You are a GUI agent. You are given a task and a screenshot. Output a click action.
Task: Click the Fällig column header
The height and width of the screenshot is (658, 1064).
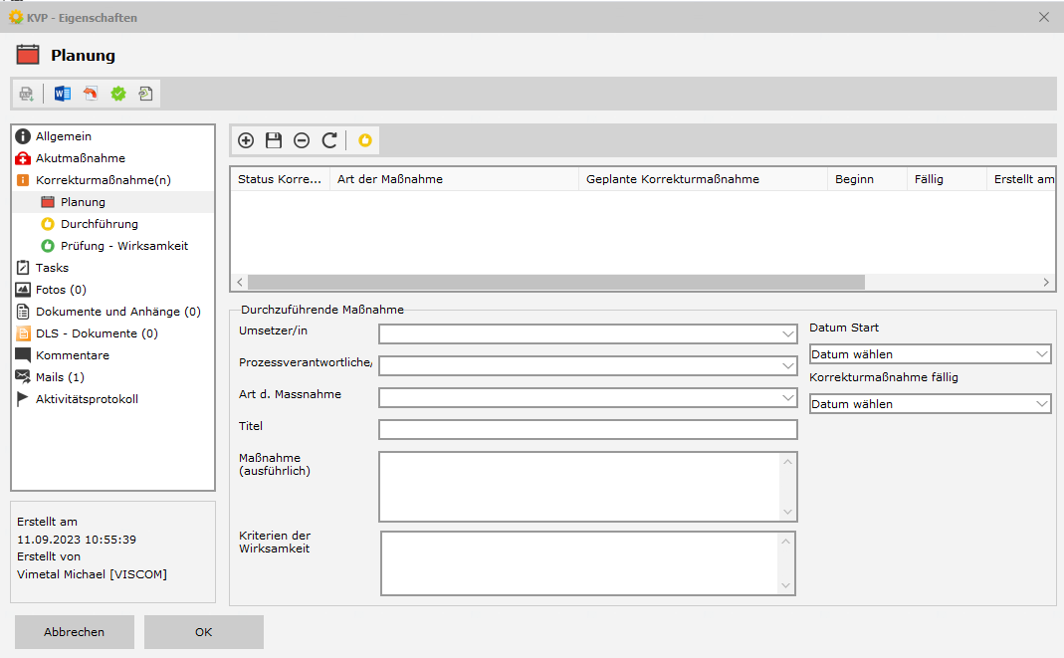[x=947, y=179]
